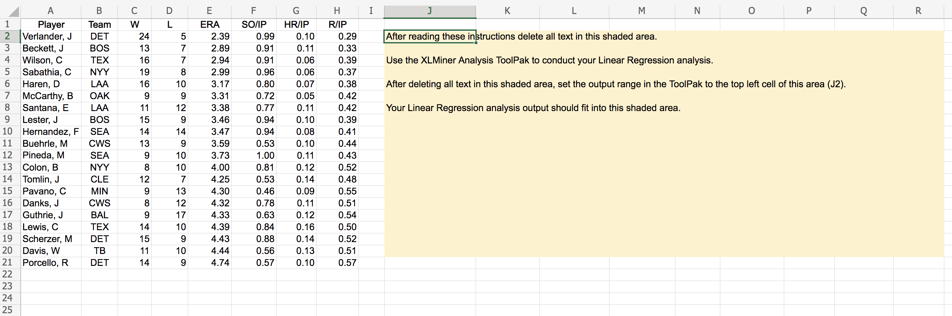Click the "Player" header cell
The image size is (952, 316).
[51, 25]
